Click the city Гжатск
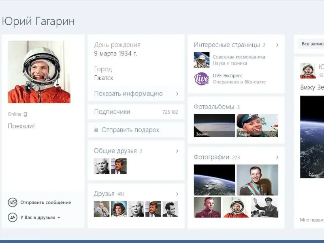The image size is (324, 243). (104, 78)
